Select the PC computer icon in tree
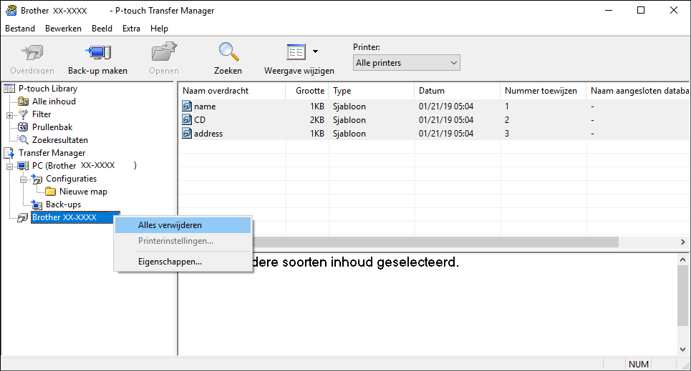Viewport: 691px width, 371px height. click(x=23, y=166)
